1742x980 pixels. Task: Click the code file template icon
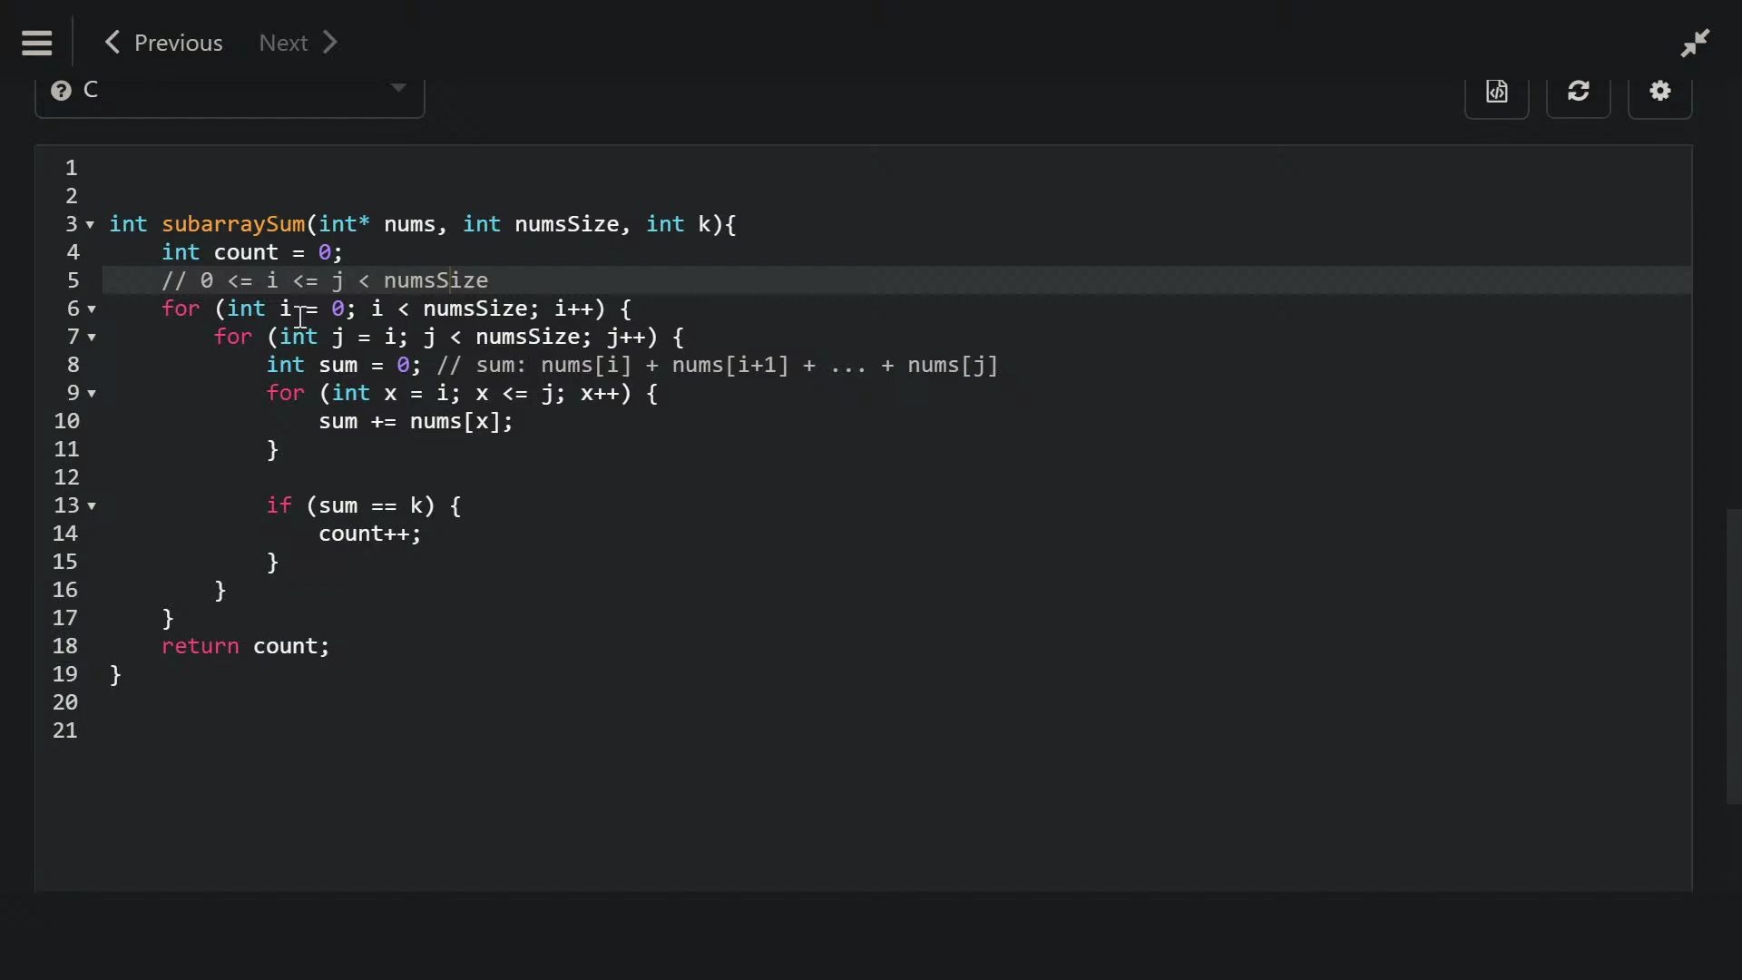point(1496,92)
